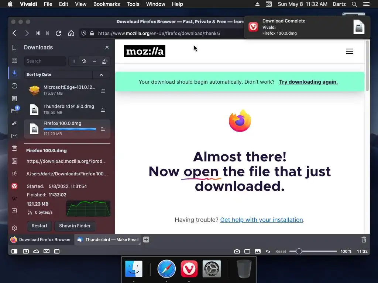Click the Fast forward button
The width and height of the screenshot is (378, 283).
48,33
